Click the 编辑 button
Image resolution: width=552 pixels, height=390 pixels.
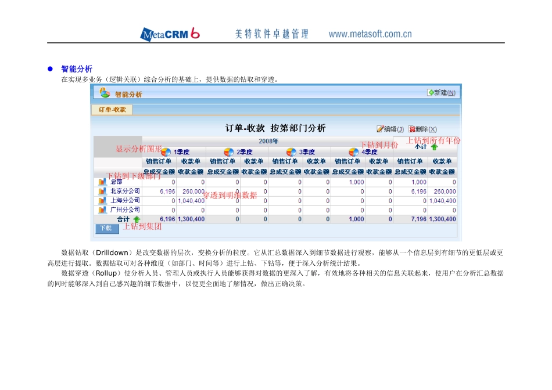[x=390, y=129]
